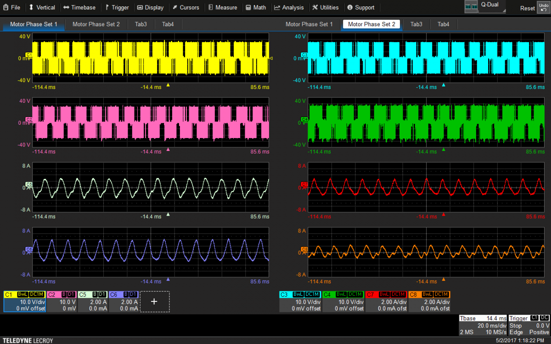Screen dimensions: 551x344
Task: Open the C7 channel descriptor box
Action: [x=387, y=301]
